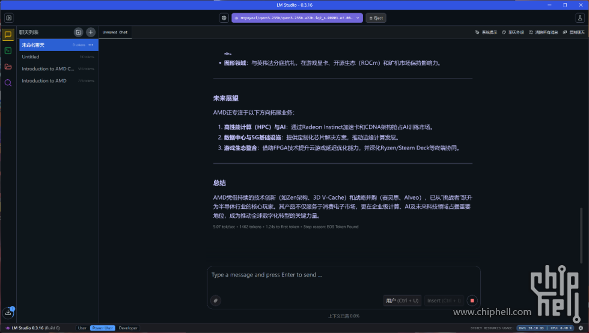Select the Unnamed Chat tab
This screenshot has width=589, height=333.
point(115,32)
